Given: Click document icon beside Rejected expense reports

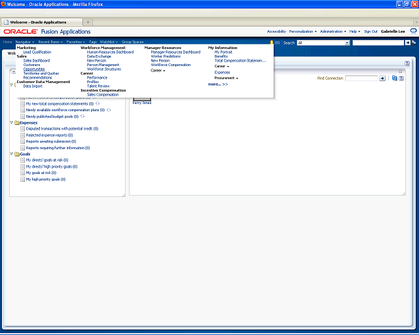Looking at the screenshot, I should [23, 135].
